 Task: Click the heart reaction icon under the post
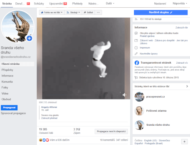(x=47, y=140)
